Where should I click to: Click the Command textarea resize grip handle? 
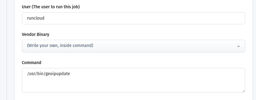point(244,91)
